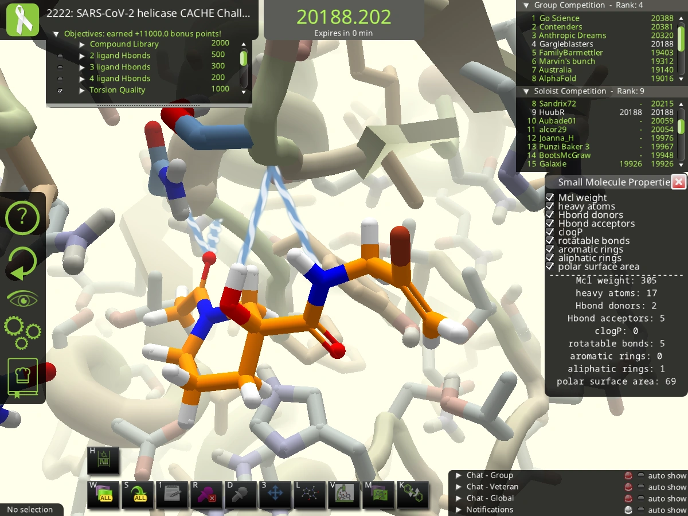The image size is (688, 516).
Task: Click the help question mark icon
Action: click(22, 218)
